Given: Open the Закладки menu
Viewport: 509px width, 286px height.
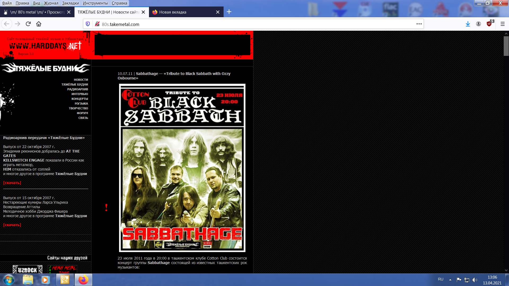Looking at the screenshot, I should pyautogui.click(x=70, y=3).
